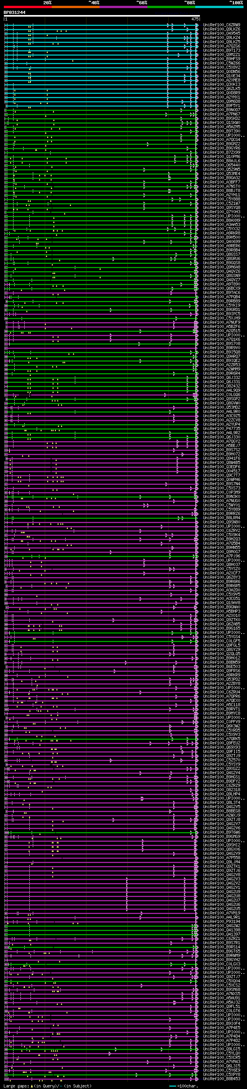Image resolution: width=247 pixels, height=1089 pixels.
Task: Select hit label UniRef100_B8B453
Action: pos(222,1079)
